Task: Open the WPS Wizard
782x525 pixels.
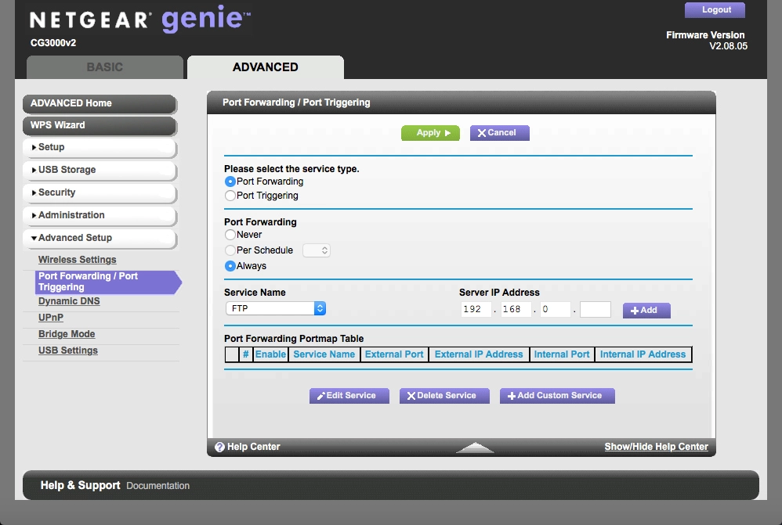Action: (x=100, y=125)
